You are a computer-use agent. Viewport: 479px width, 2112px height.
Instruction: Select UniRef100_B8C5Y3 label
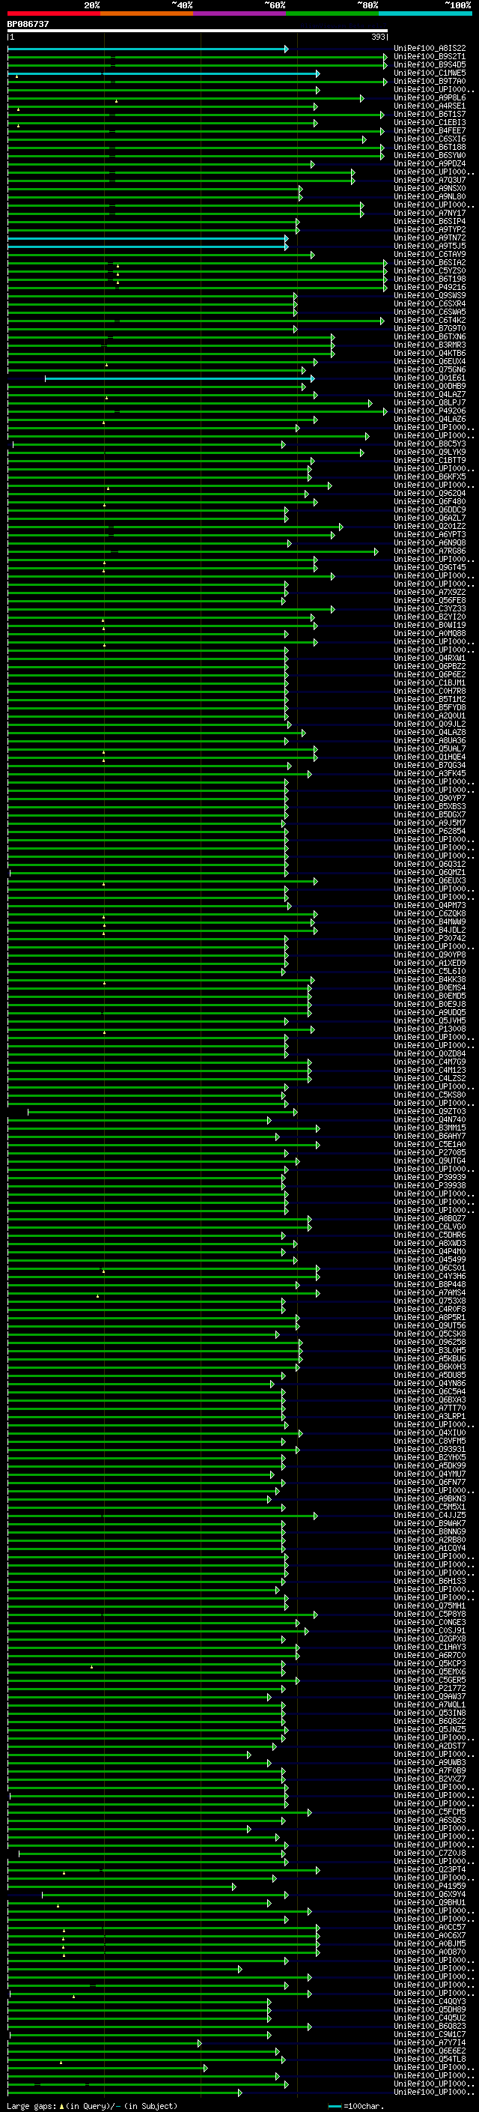coord(430,444)
